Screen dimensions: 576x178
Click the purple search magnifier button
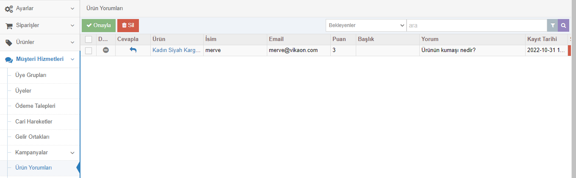click(563, 25)
